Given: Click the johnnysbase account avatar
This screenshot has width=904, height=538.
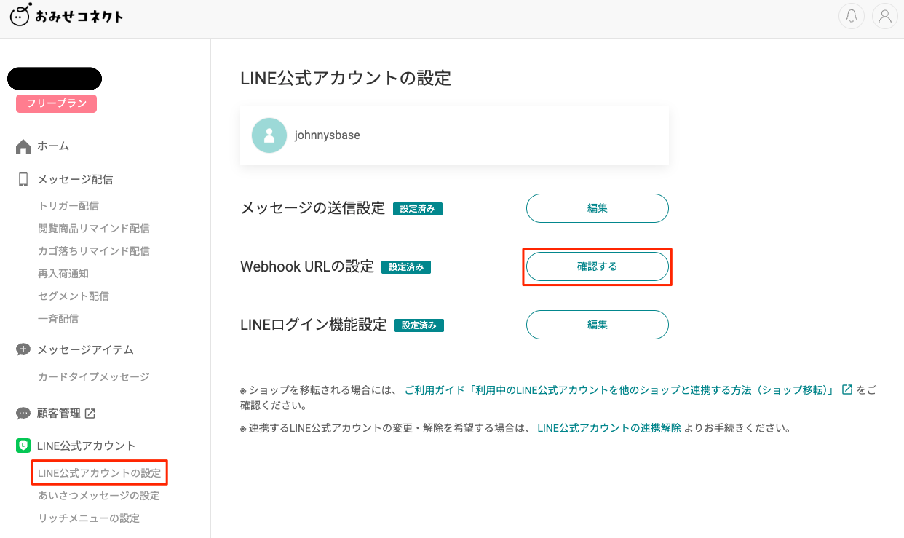Looking at the screenshot, I should (269, 135).
